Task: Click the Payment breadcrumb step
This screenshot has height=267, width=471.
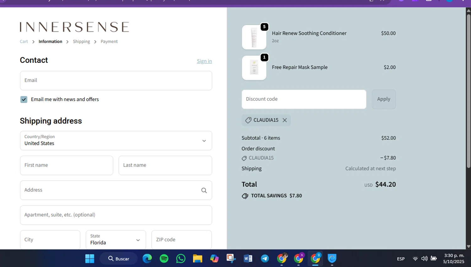Action: (109, 41)
